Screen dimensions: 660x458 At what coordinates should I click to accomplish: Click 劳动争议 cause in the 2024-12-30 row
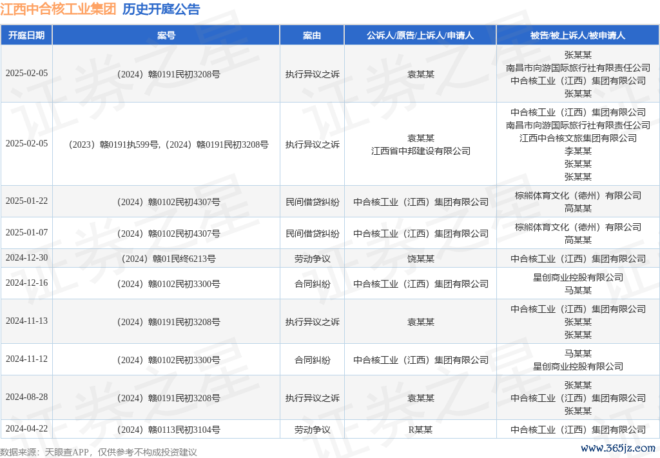tap(313, 259)
